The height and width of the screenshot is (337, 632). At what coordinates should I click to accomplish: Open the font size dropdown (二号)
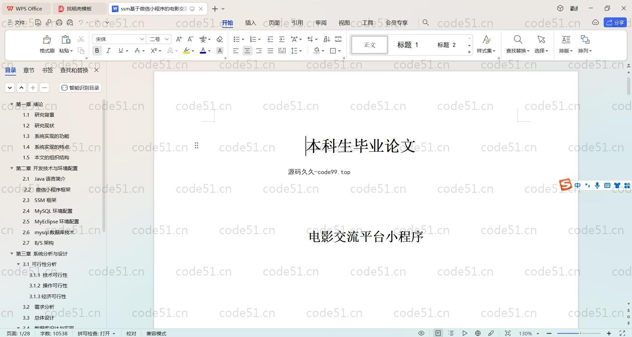click(x=167, y=39)
